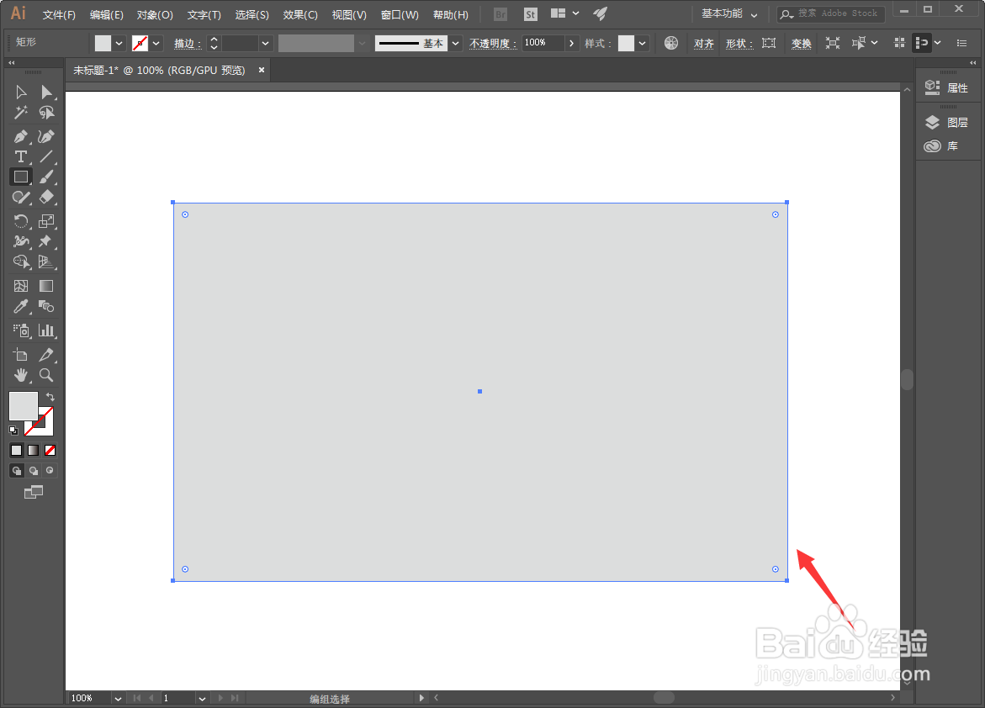Screen dimensions: 985x708
Task: Select the Column Graph tool
Action: (46, 330)
